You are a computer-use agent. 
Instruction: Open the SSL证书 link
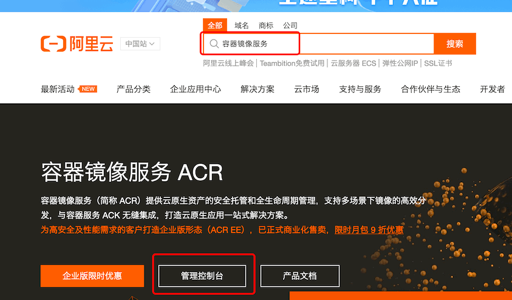point(438,63)
